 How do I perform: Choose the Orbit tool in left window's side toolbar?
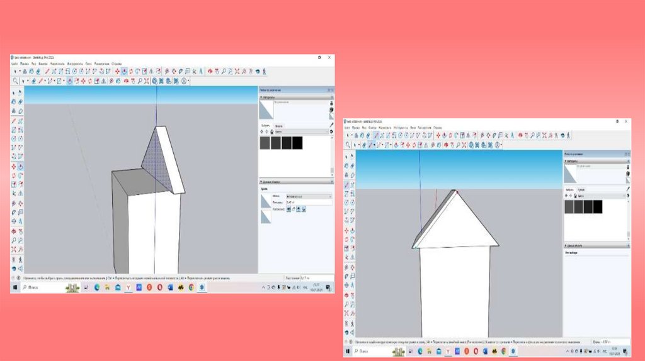tap(14, 231)
